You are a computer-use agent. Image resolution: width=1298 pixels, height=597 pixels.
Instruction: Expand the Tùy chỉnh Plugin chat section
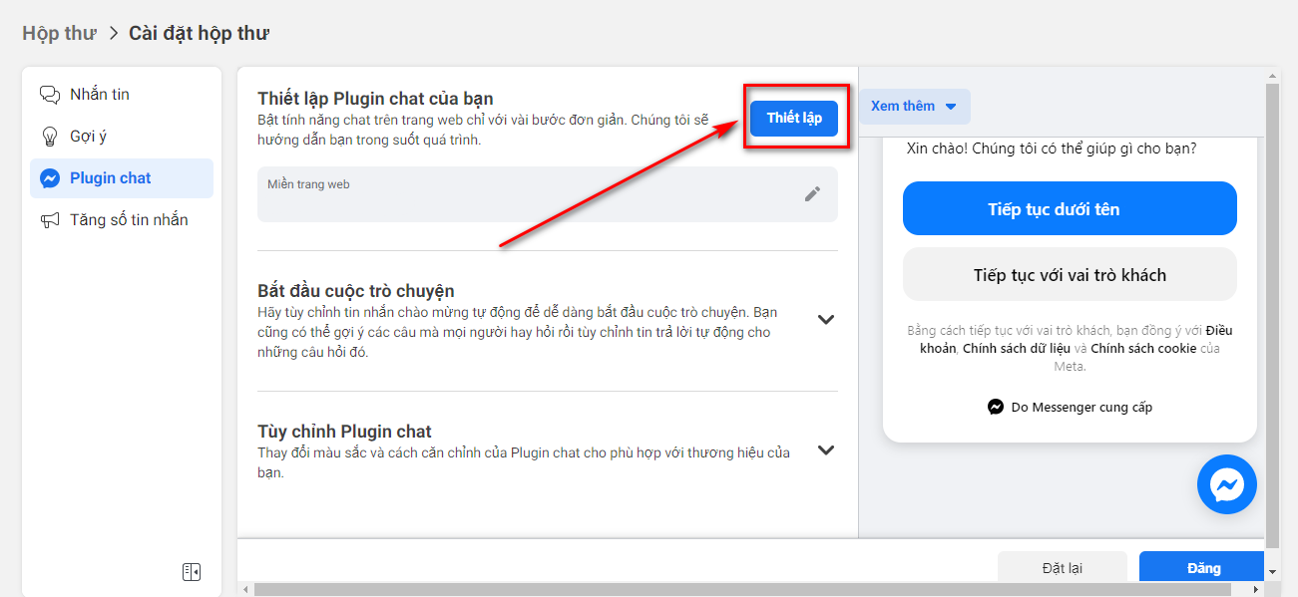pyautogui.click(x=825, y=450)
